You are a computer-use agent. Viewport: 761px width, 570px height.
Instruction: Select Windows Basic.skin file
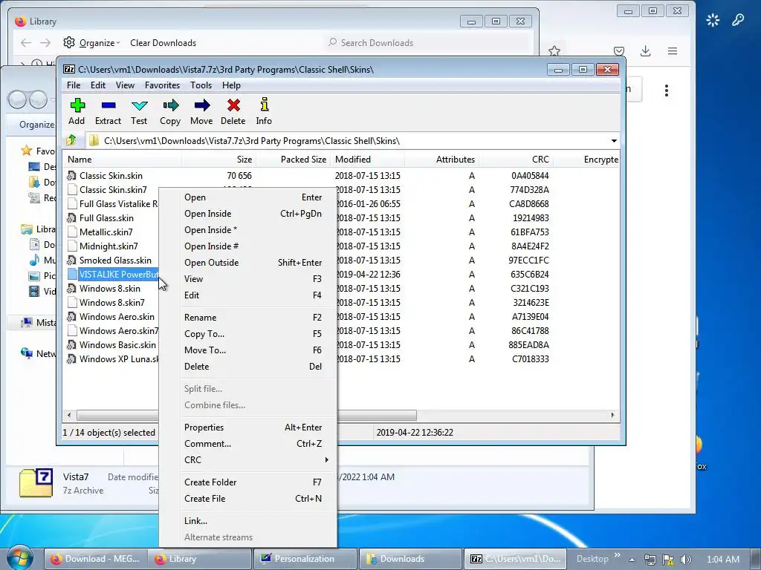point(117,344)
